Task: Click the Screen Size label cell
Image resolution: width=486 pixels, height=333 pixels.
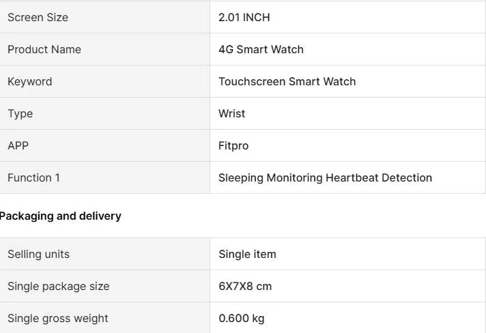Action: click(x=38, y=17)
